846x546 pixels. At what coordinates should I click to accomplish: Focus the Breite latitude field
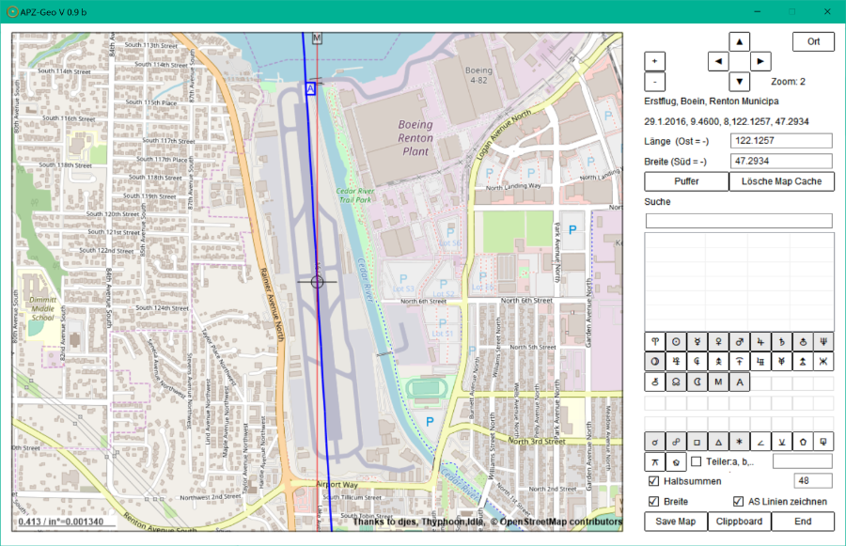[x=781, y=161]
